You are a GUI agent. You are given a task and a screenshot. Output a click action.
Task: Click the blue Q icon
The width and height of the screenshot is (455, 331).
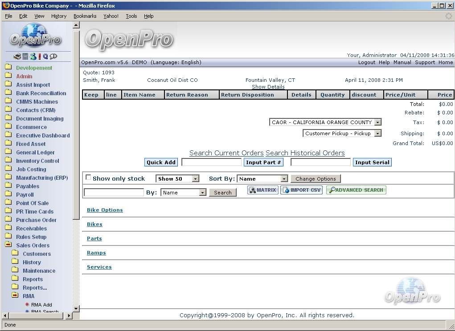45,57
